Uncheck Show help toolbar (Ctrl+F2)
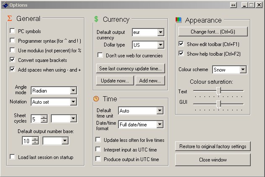This screenshot has width=265, height=177. [181, 54]
